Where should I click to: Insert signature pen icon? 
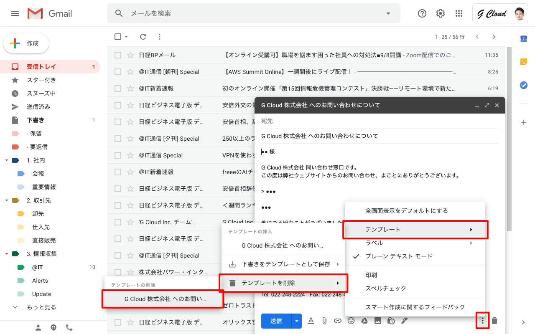click(x=404, y=321)
